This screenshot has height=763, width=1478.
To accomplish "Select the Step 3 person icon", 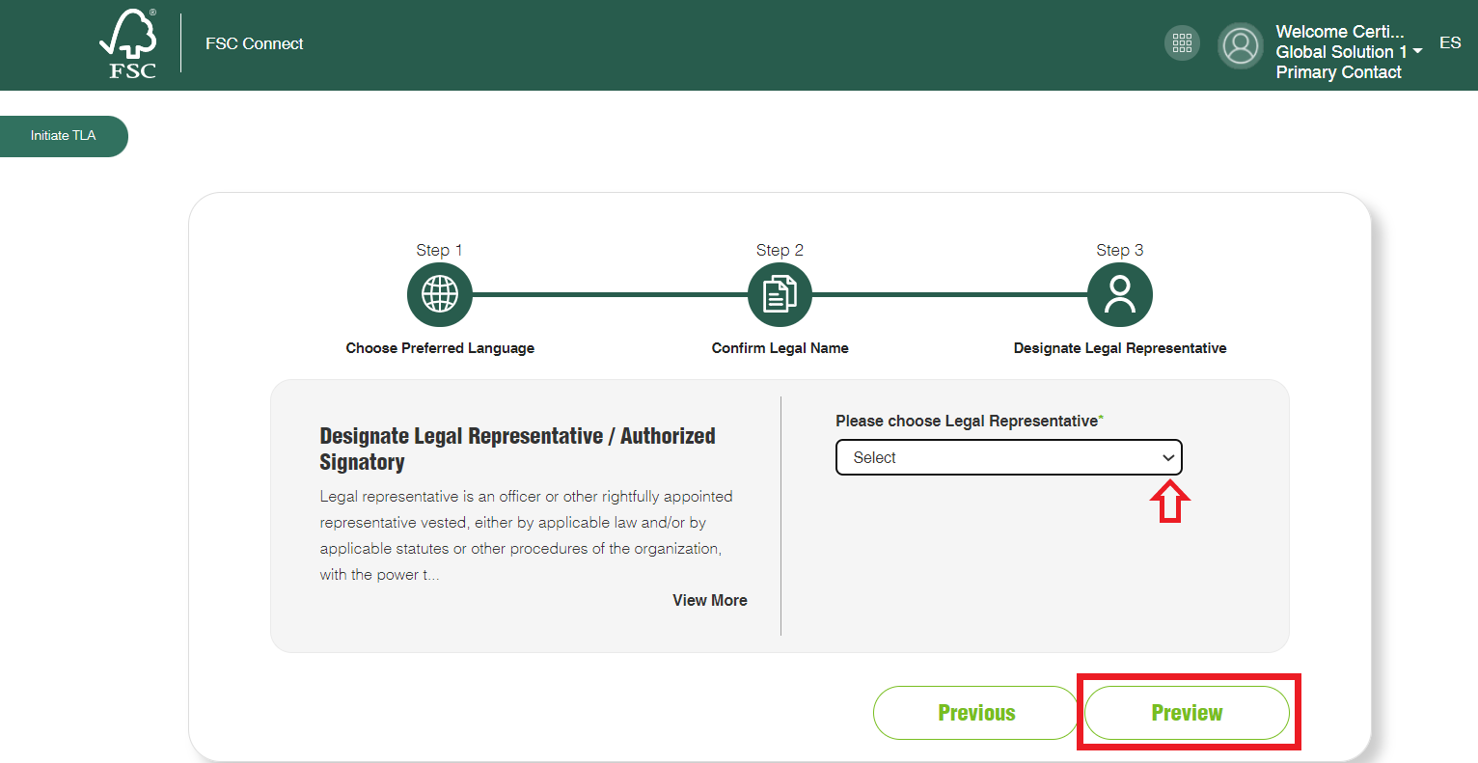I will click(x=1119, y=294).
